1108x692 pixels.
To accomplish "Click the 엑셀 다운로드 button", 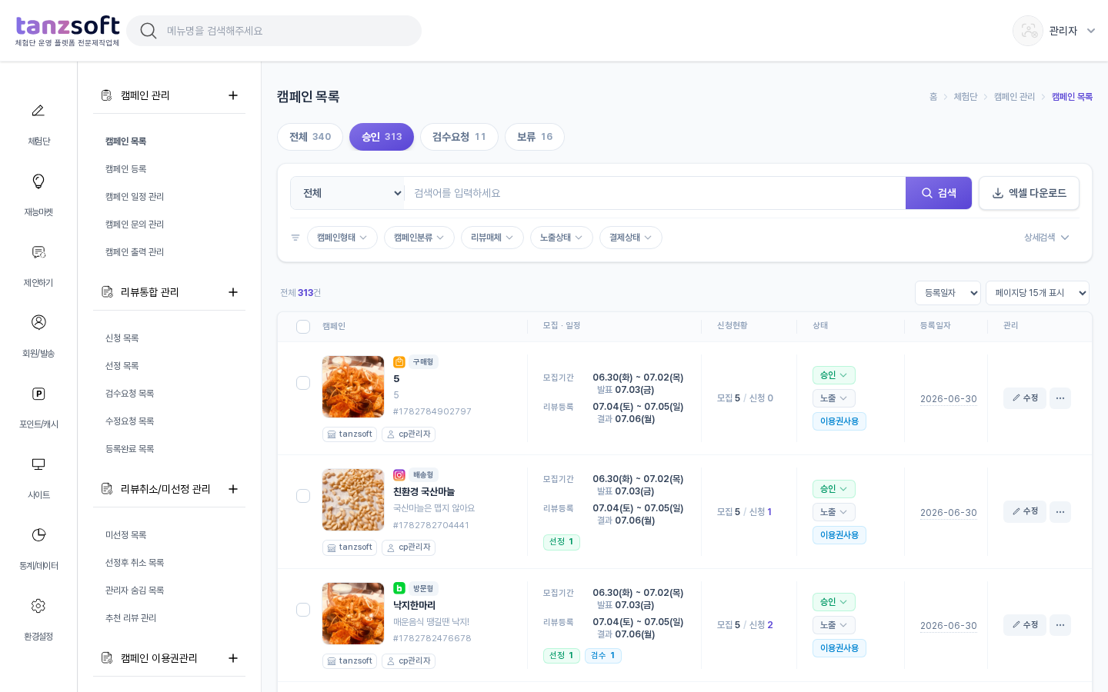I will [1029, 193].
